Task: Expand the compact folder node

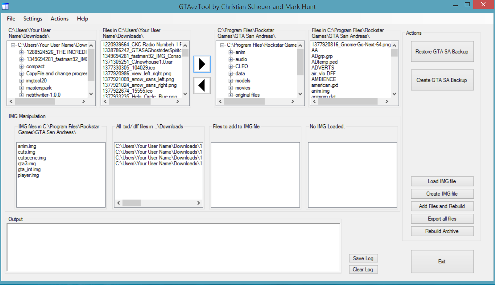Action: click(21, 66)
